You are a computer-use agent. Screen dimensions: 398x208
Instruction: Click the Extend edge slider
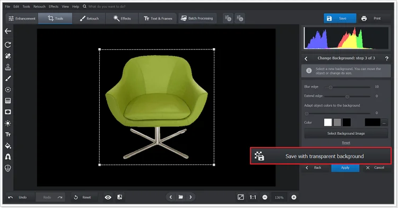347,97
